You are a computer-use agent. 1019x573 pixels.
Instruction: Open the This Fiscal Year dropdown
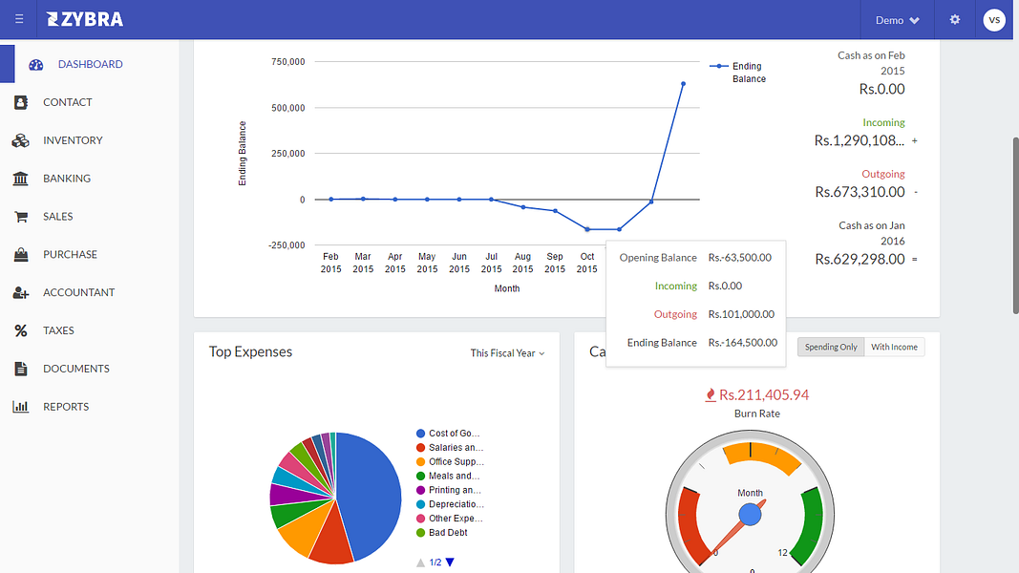coord(507,352)
